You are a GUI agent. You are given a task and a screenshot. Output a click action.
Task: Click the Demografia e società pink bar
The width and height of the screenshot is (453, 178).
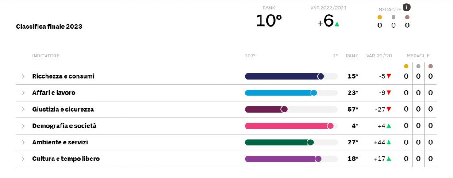(287, 126)
